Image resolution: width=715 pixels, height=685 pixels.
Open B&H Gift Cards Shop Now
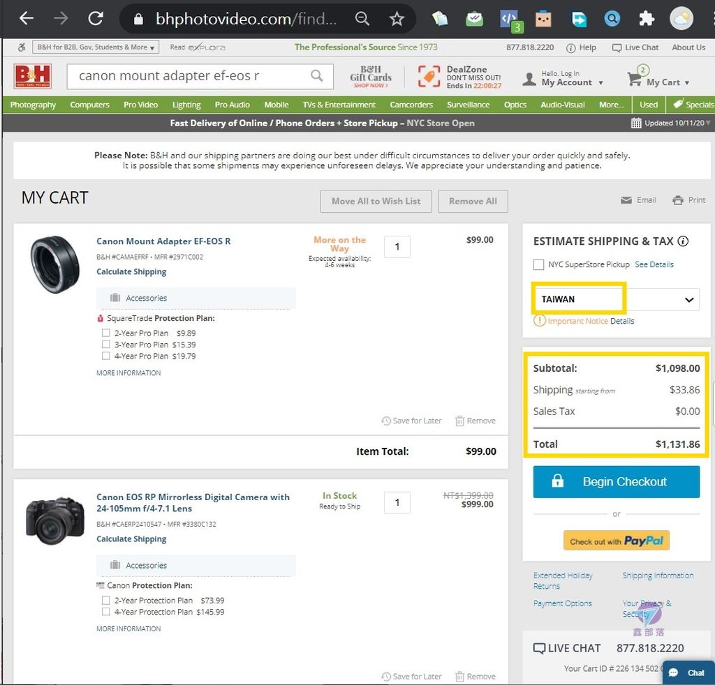[x=371, y=76]
